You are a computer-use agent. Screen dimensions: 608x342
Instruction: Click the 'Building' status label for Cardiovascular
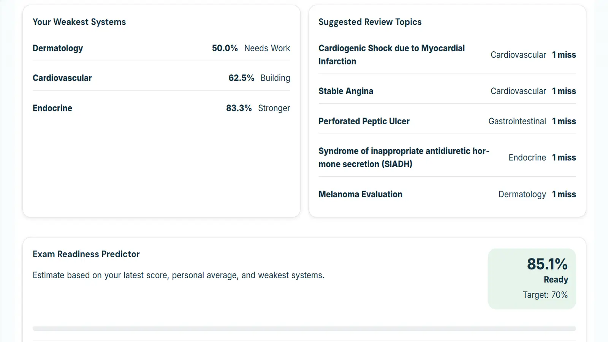(x=275, y=78)
